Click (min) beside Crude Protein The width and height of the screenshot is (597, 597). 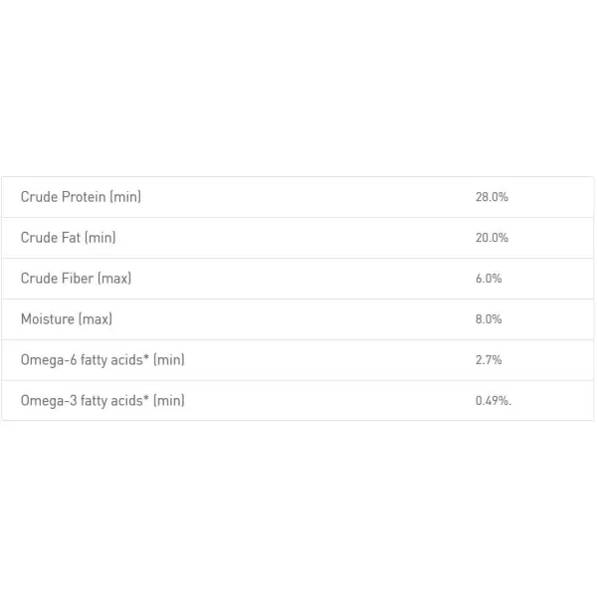[x=125, y=197]
